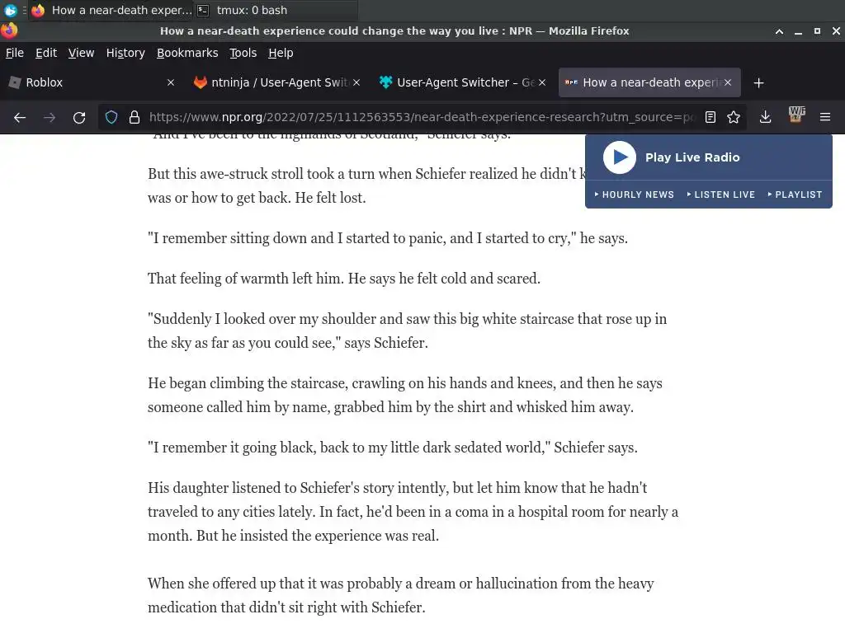The image size is (845, 633).
Task: Click the forward navigation arrow
Action: pyautogui.click(x=50, y=117)
